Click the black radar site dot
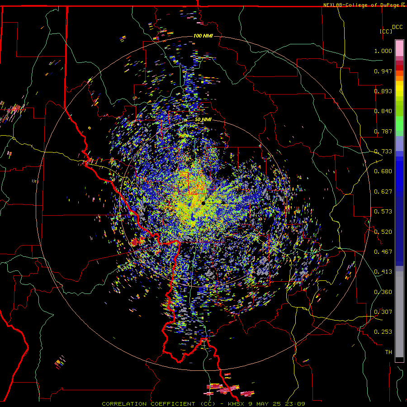Viewport: 407px width, 407px height. 203,203
